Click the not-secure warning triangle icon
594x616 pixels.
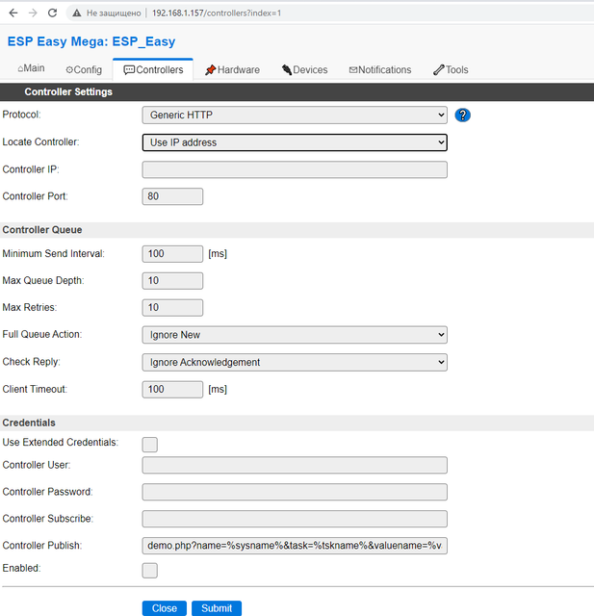tap(77, 13)
